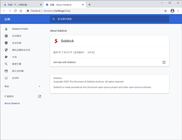Click the home icon in the toolbar
Screen dimensions: 182x140
(x=21, y=11)
